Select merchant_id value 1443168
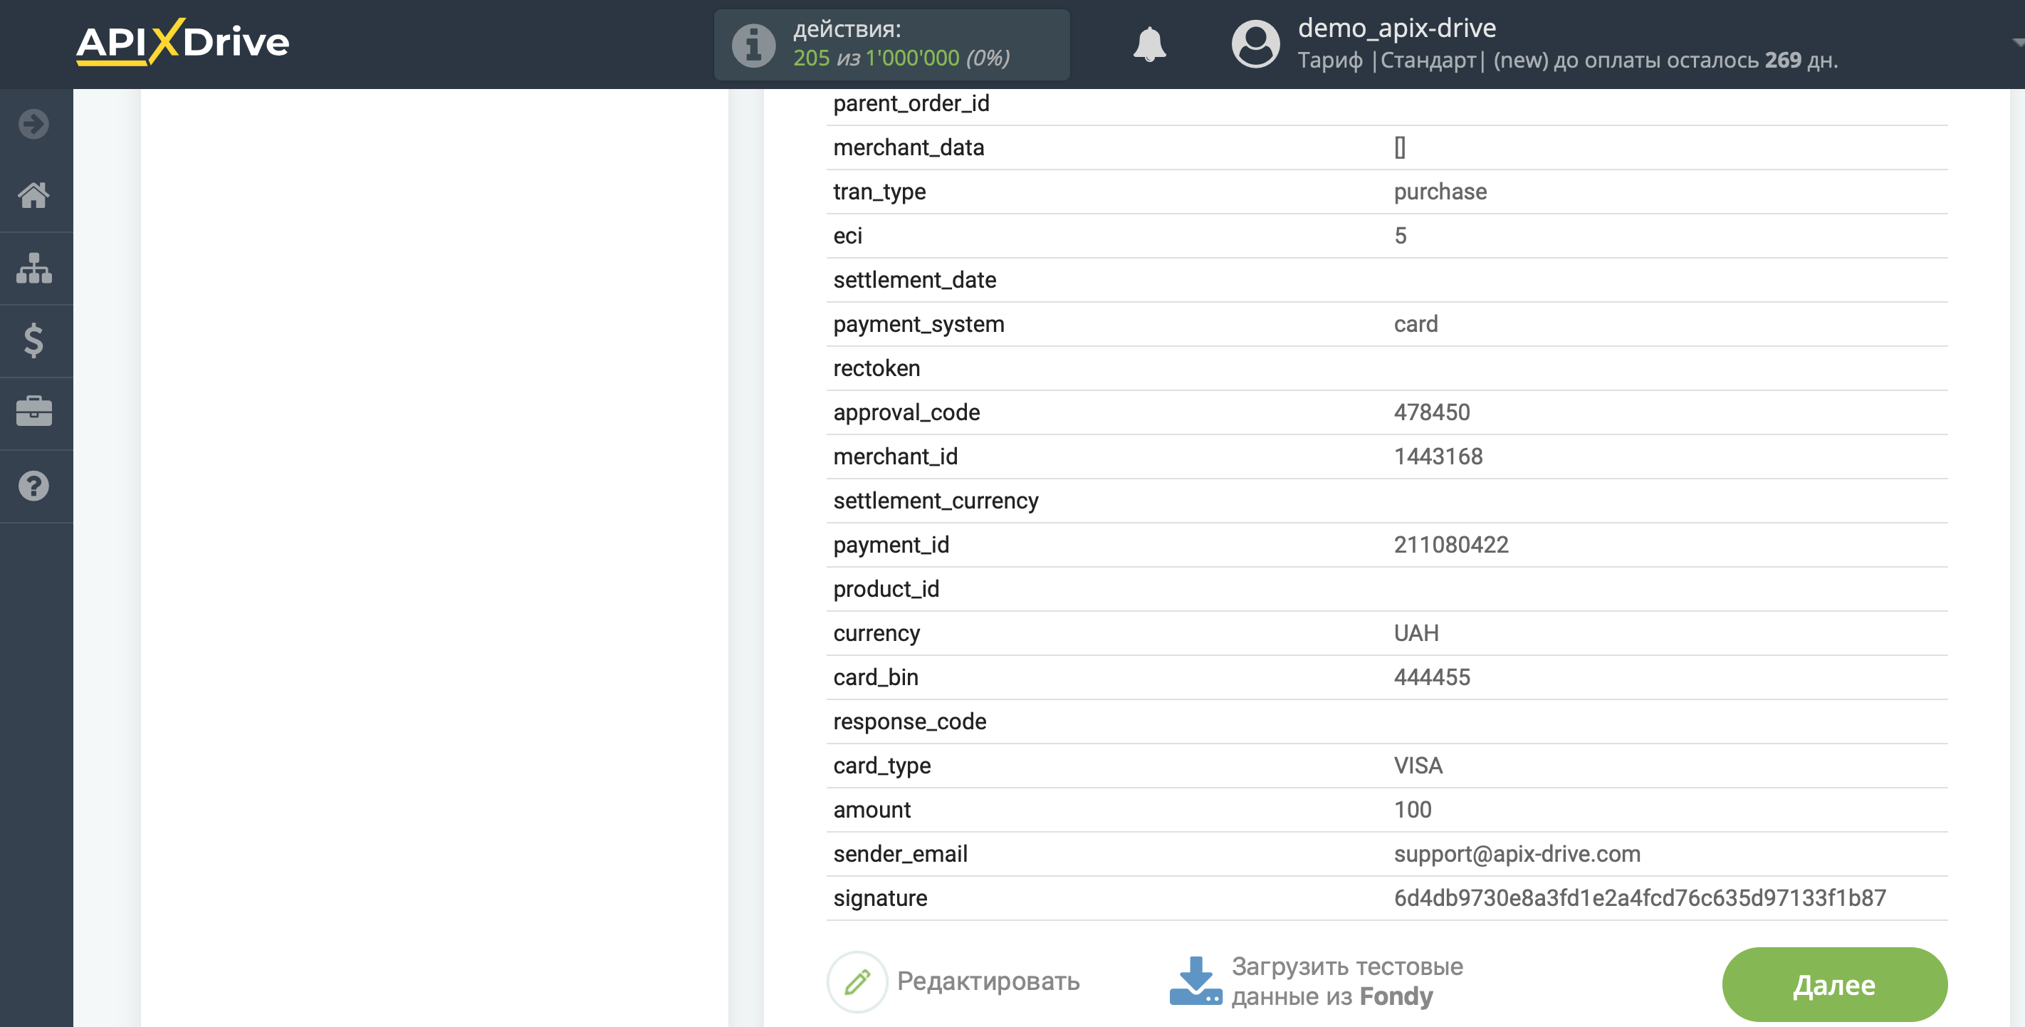Screen dimensions: 2025x1027 1438,456
